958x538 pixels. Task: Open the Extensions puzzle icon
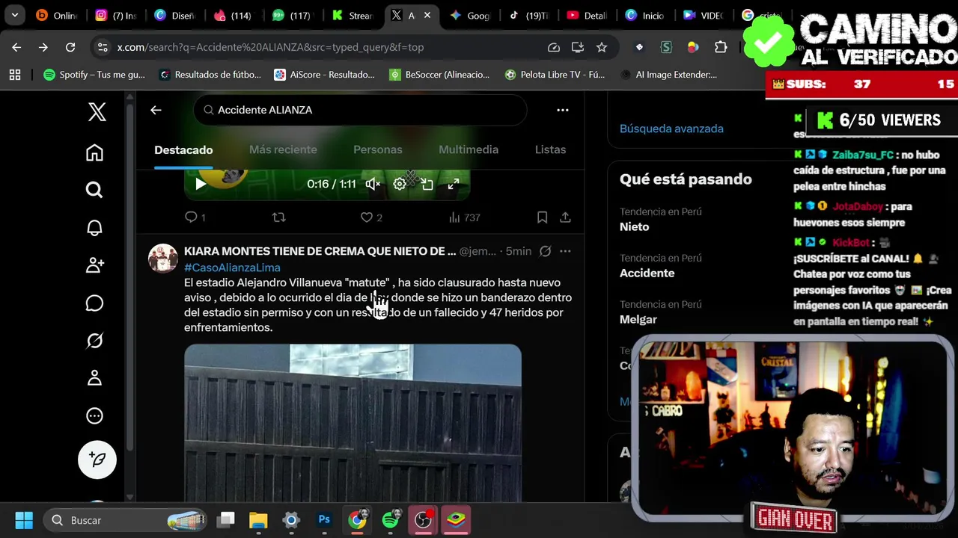coord(721,47)
